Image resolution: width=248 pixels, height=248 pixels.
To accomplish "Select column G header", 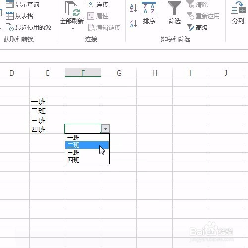I will tap(119, 73).
